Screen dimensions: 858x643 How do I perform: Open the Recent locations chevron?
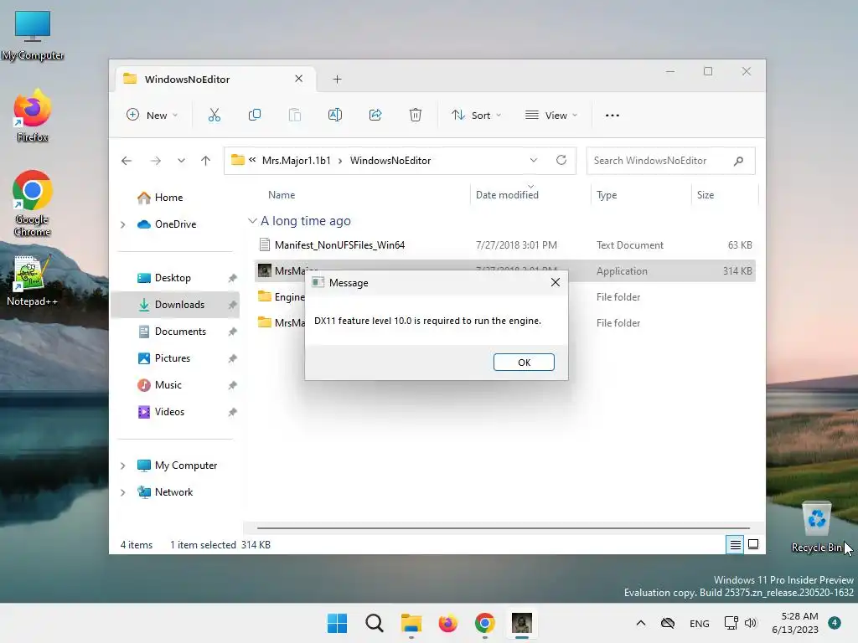click(181, 160)
